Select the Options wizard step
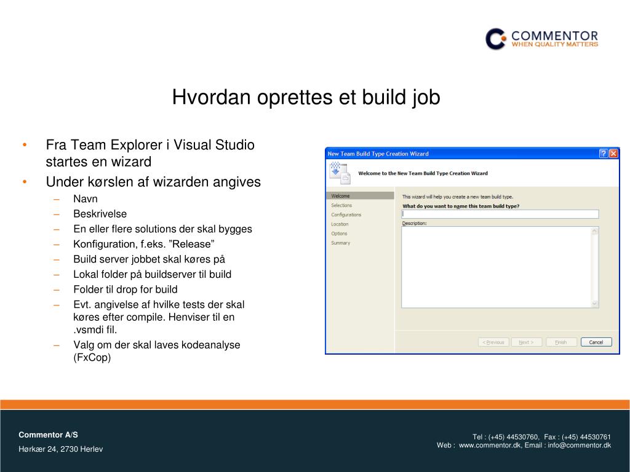The height and width of the screenshot is (472, 630). 339,234
